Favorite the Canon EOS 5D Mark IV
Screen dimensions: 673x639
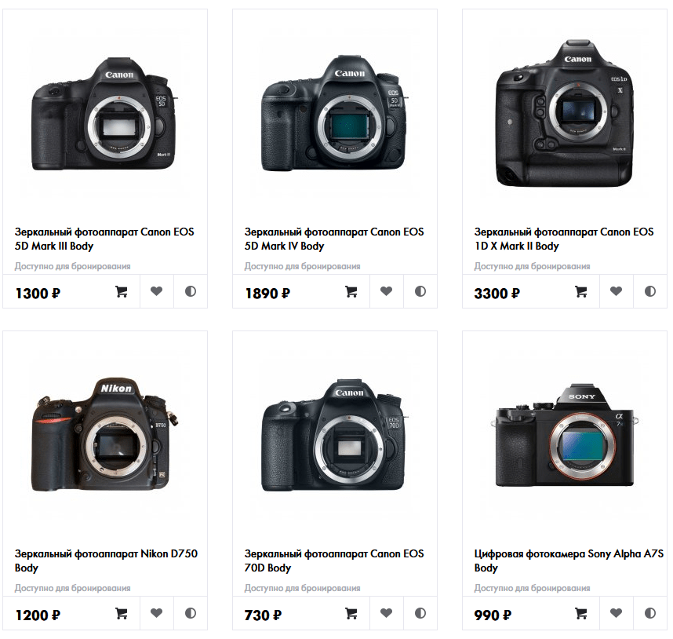[386, 291]
